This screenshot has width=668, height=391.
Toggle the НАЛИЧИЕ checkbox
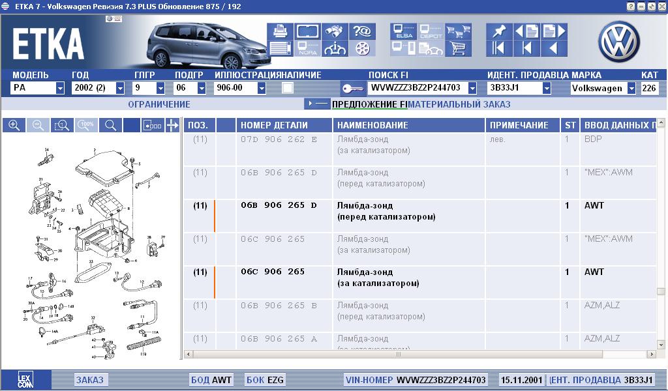(288, 88)
